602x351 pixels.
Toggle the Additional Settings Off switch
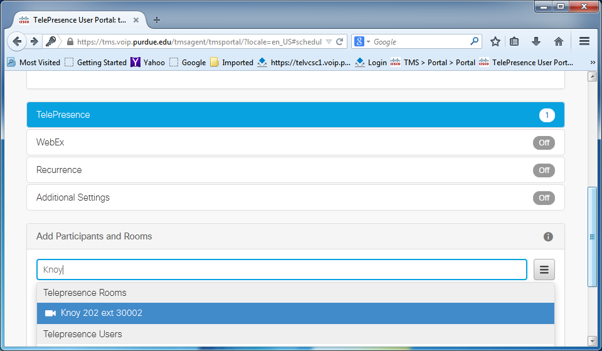(544, 197)
